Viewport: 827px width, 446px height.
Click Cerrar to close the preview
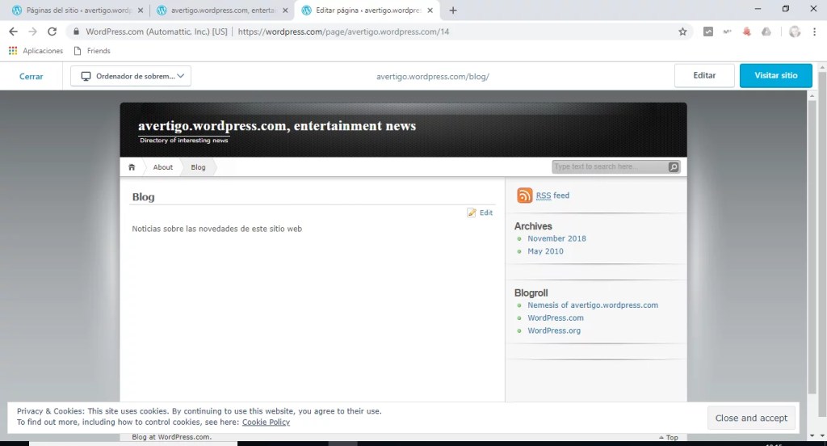(x=31, y=76)
